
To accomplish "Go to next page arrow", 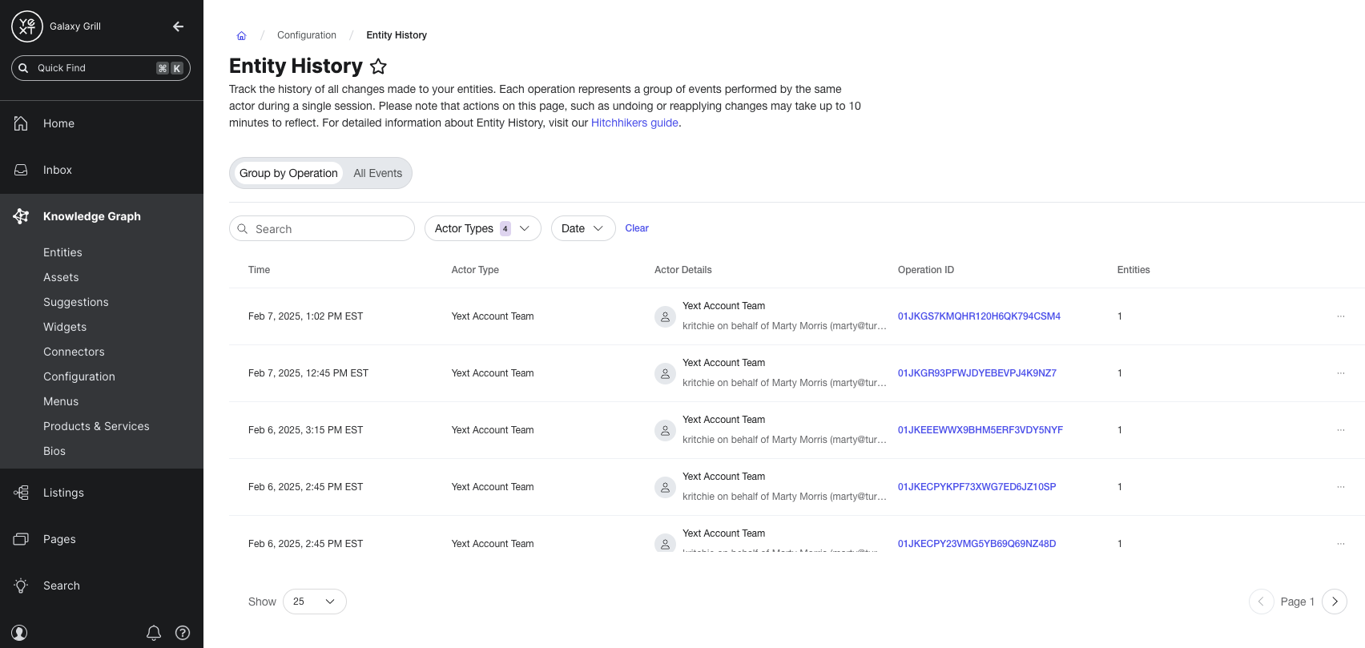I will coord(1335,602).
